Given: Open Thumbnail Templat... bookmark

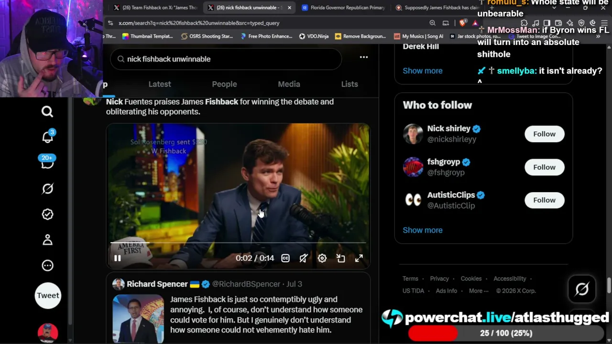Looking at the screenshot, I should (147, 36).
